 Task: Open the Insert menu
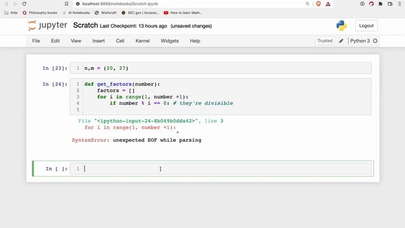[x=99, y=41]
